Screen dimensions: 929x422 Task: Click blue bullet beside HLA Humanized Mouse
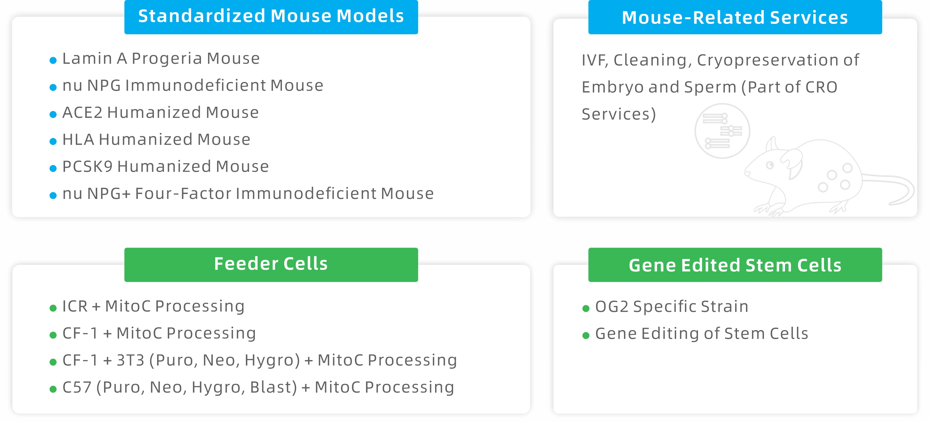tap(53, 141)
